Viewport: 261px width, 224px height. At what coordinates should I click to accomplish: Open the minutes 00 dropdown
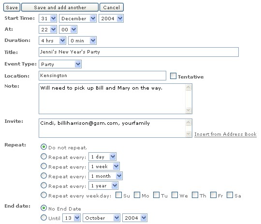coord(68,29)
